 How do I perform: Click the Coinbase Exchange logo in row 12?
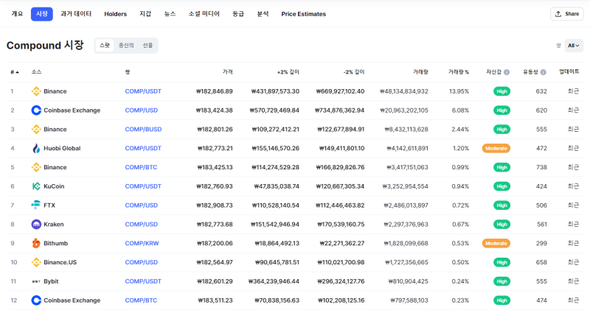(x=36, y=300)
